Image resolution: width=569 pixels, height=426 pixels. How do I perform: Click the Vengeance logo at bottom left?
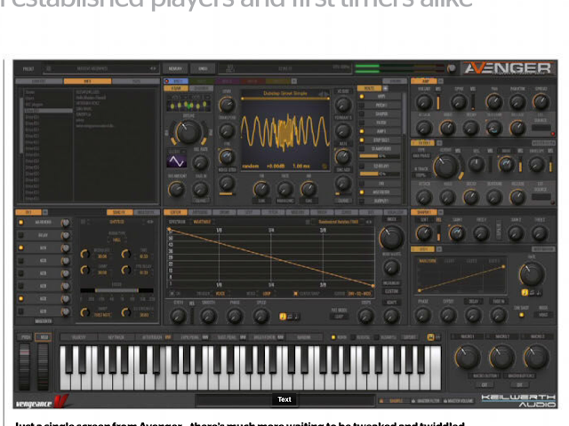point(41,402)
